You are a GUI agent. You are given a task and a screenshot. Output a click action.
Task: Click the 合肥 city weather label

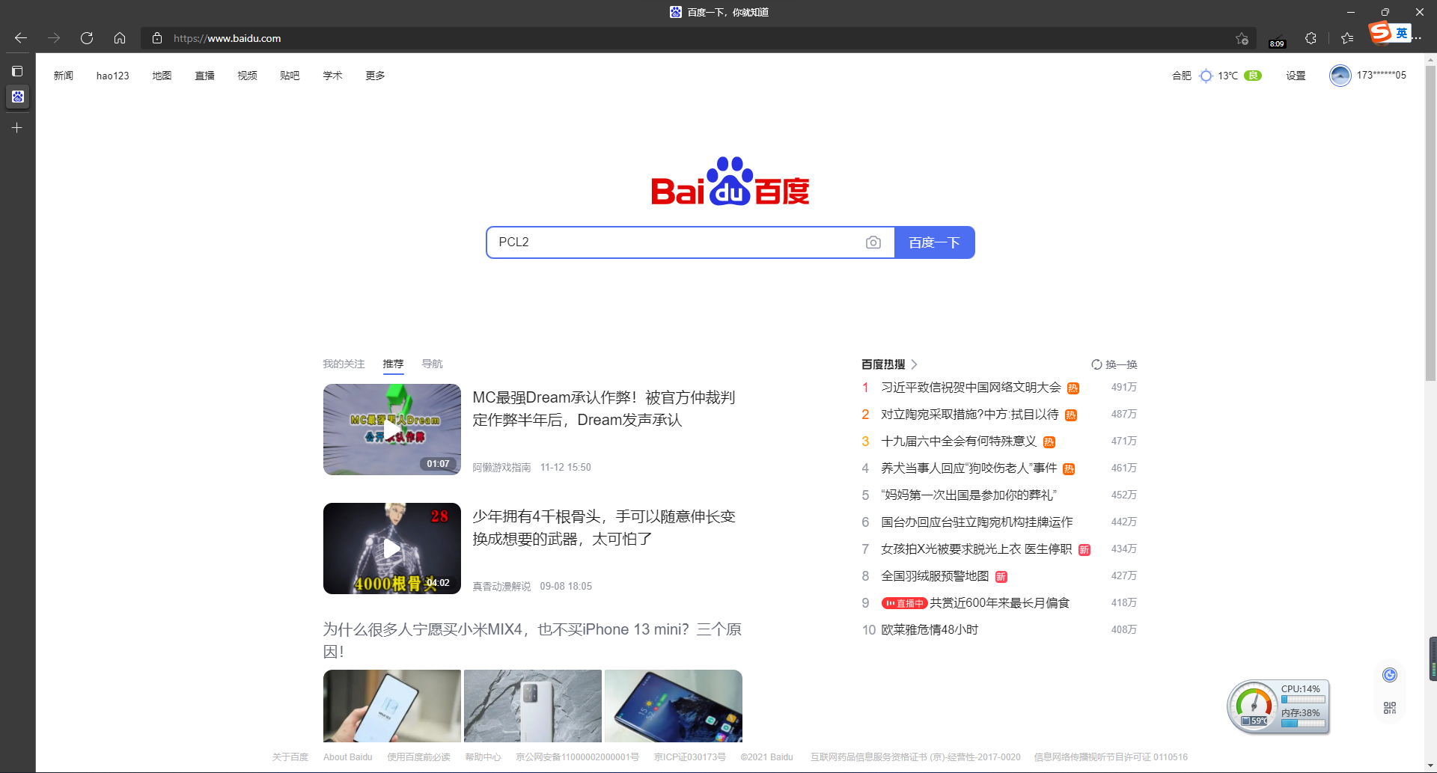pyautogui.click(x=1182, y=76)
